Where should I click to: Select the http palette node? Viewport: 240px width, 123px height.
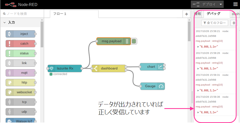20,82
